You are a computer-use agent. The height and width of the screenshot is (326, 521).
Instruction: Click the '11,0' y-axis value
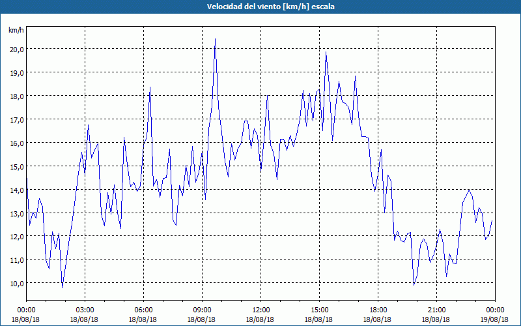pyautogui.click(x=16, y=259)
